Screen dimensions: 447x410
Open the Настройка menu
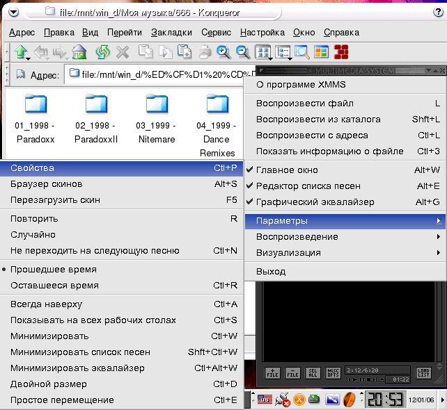pos(262,33)
